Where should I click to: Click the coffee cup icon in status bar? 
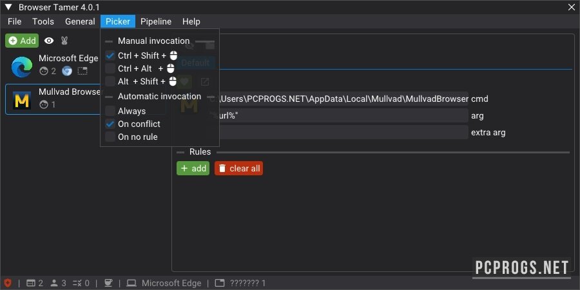point(108,284)
